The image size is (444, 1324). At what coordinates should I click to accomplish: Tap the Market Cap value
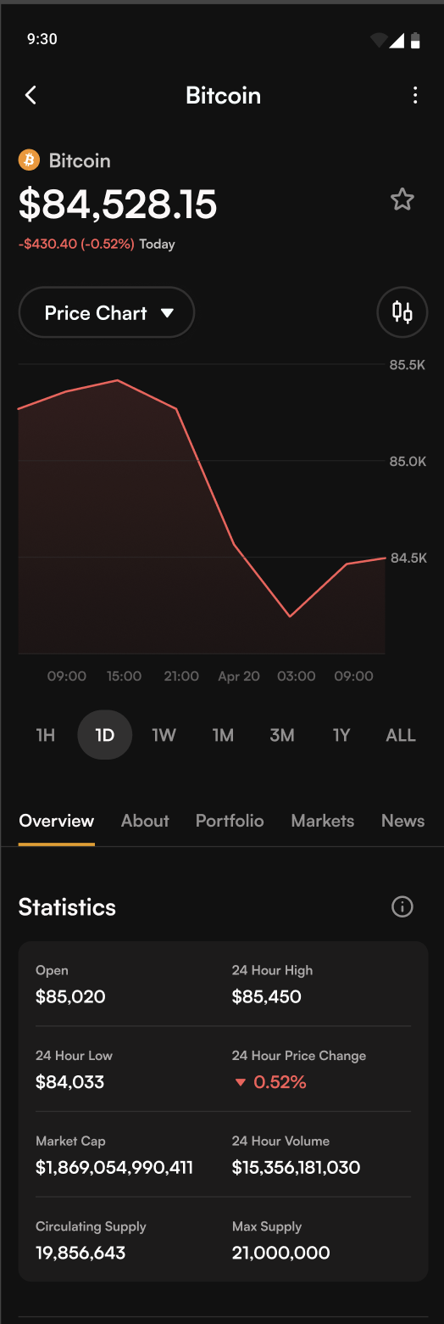click(114, 1167)
